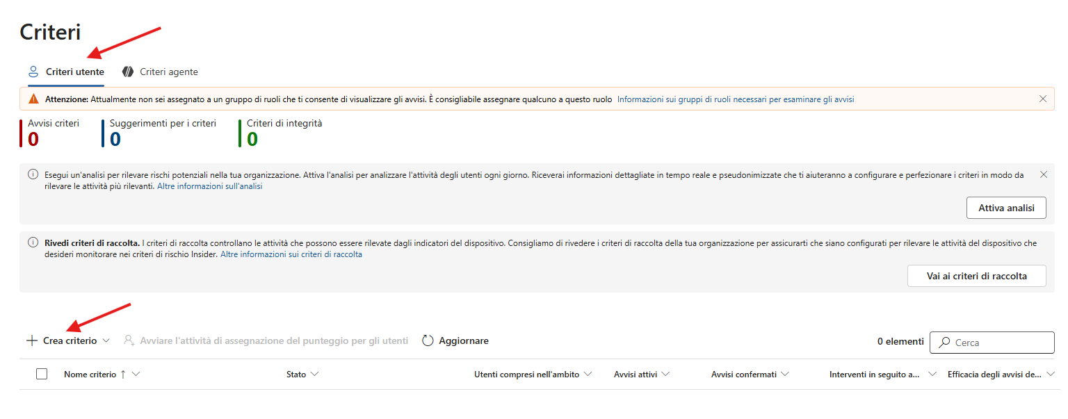Open Utenti compresi nell'ambito column dropdown
This screenshot has height=419, width=1068.
click(588, 374)
